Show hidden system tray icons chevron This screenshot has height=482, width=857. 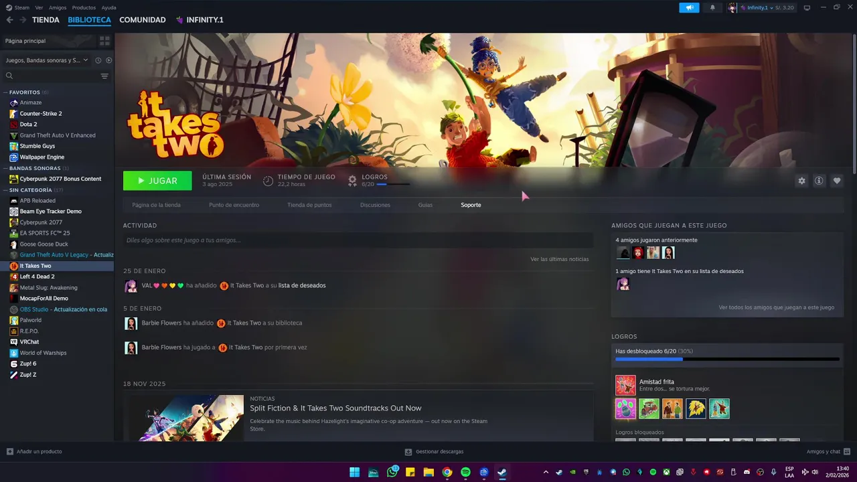(x=546, y=472)
